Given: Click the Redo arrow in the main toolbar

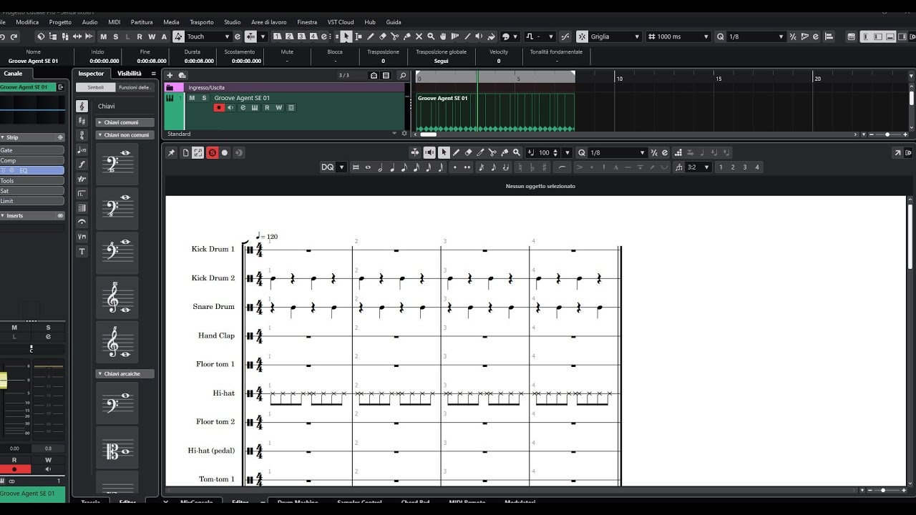Looking at the screenshot, I should pos(14,36).
